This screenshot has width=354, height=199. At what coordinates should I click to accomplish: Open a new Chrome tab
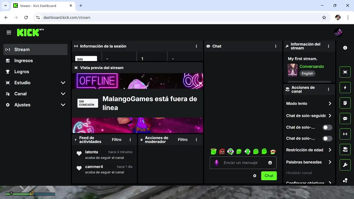click(81, 6)
